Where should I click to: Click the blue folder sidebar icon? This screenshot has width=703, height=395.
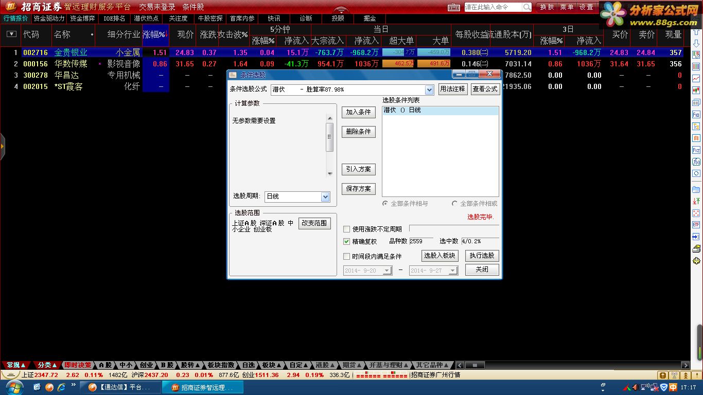point(696,189)
